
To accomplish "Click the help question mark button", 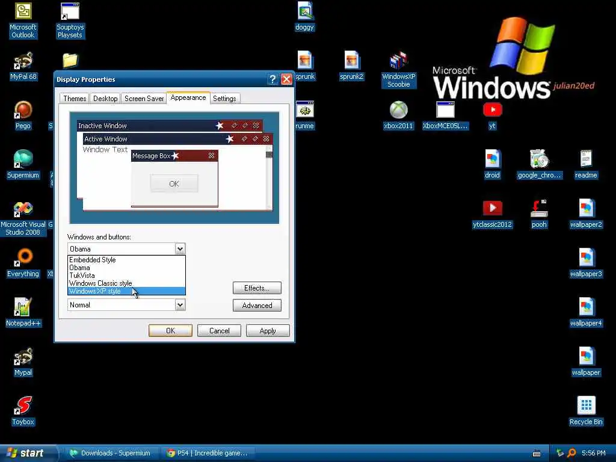I will click(x=273, y=79).
